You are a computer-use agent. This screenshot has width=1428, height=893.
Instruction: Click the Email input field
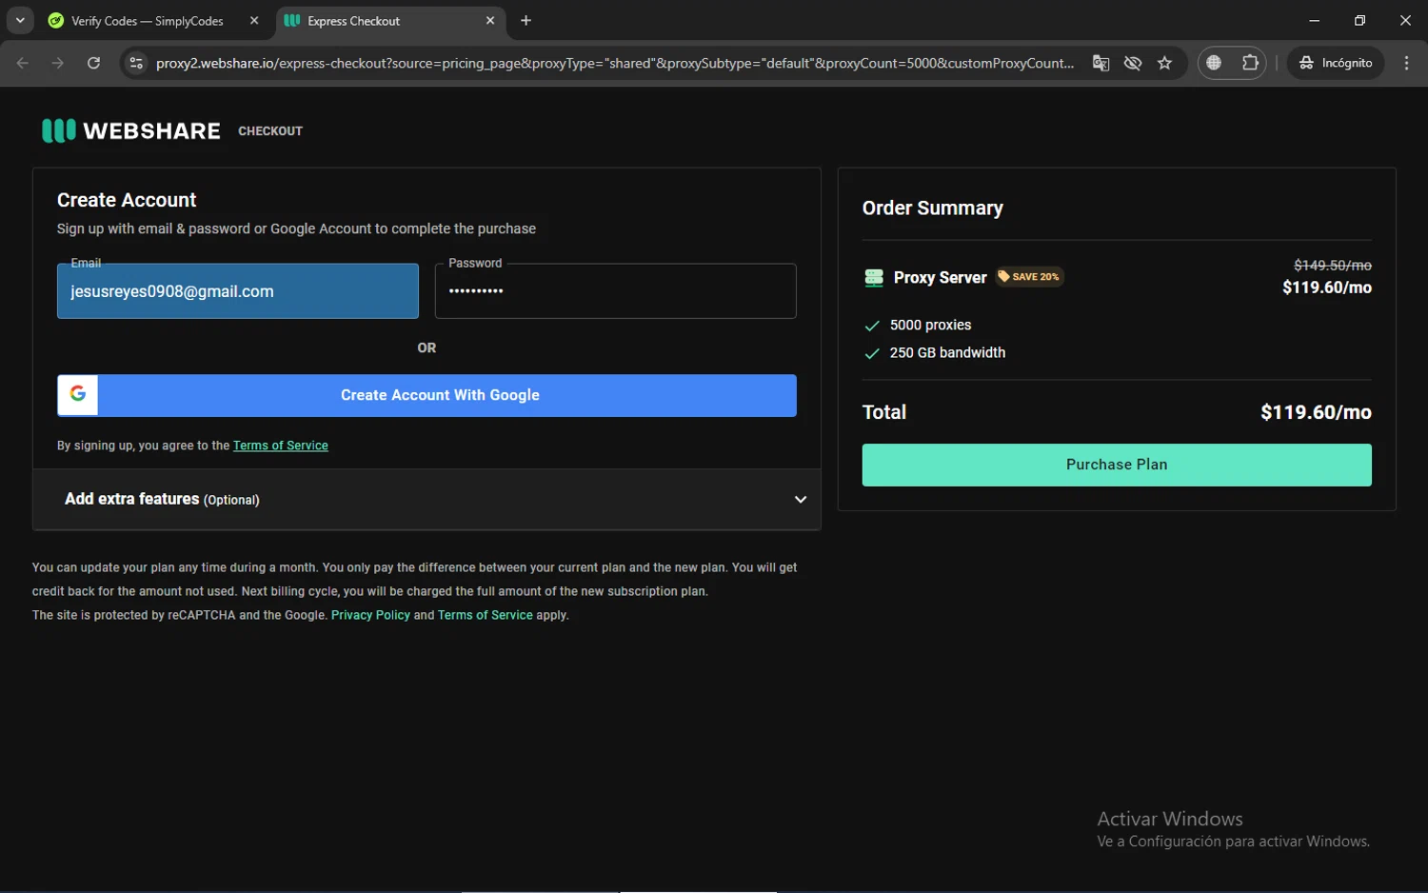[x=238, y=291]
